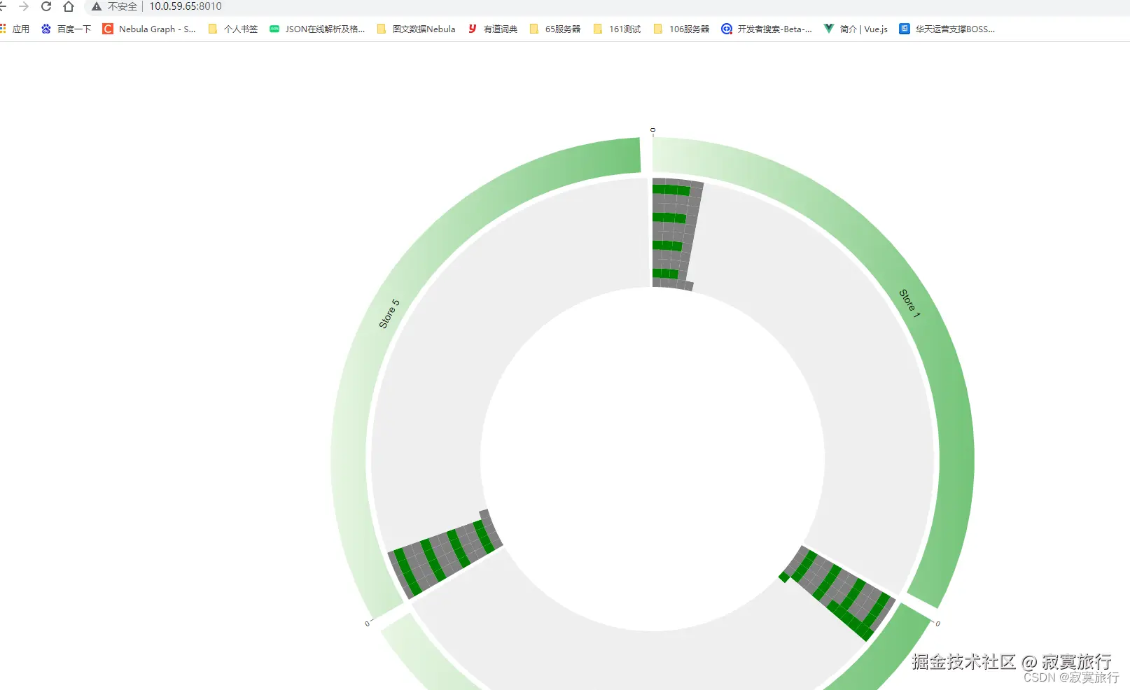Expand the 65服务器 bookmark folder
Screen dimensions: 1130x690
555,29
